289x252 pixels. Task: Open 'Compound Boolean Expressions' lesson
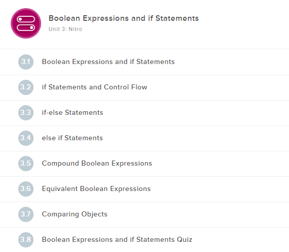(97, 163)
